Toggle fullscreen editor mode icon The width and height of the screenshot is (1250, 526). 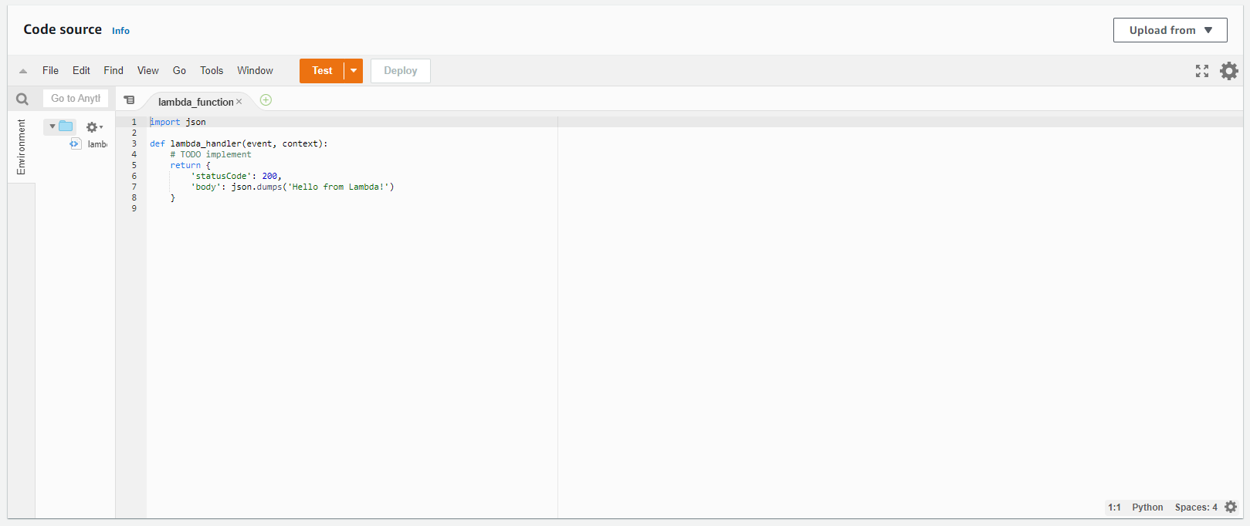point(1202,71)
